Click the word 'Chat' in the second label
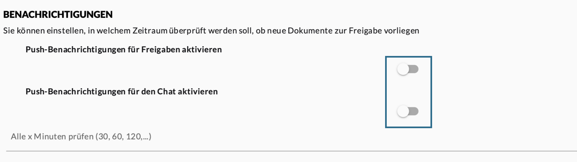This screenshot has height=162, width=577. click(166, 91)
